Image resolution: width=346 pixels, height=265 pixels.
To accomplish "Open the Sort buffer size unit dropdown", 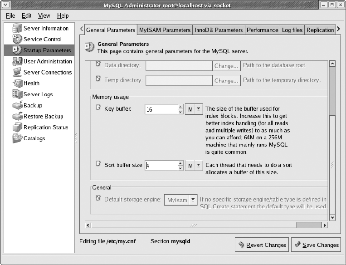I will click(x=194, y=166).
